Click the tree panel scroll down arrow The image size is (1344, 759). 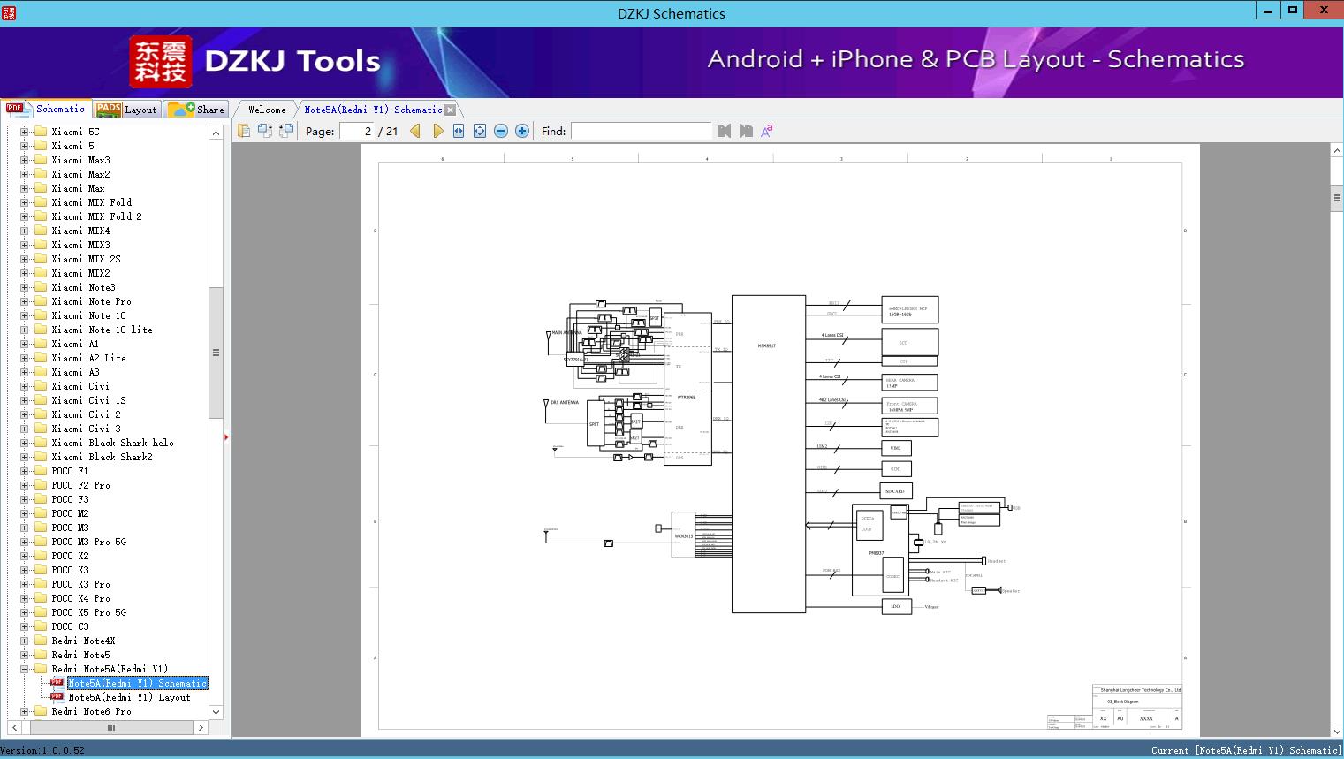click(x=216, y=712)
